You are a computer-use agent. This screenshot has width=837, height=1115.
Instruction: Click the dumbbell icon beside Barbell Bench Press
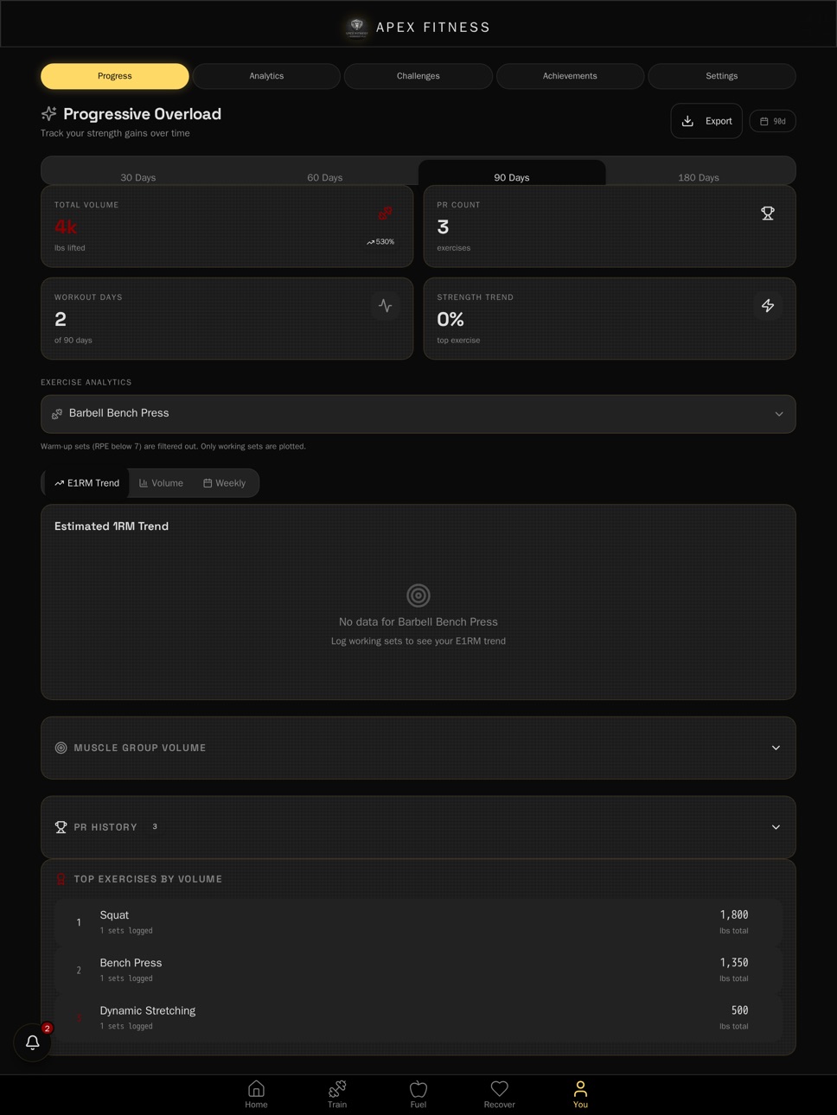tap(57, 414)
